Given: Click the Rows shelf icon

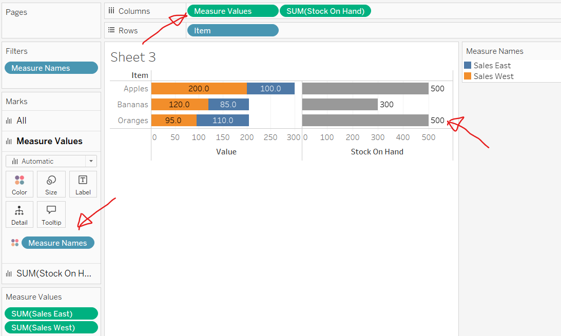Looking at the screenshot, I should [111, 30].
